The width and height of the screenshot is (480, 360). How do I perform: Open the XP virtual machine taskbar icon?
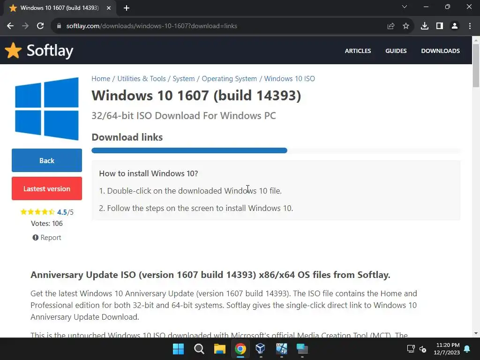(281, 348)
